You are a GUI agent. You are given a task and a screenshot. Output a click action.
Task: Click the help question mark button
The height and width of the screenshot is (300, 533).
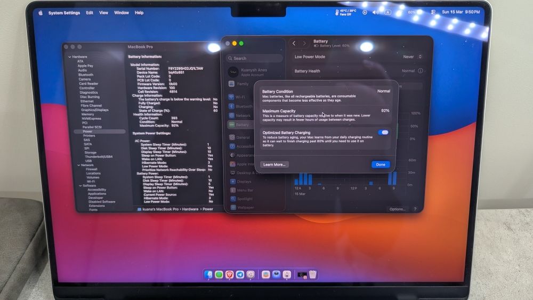pyautogui.click(x=415, y=209)
